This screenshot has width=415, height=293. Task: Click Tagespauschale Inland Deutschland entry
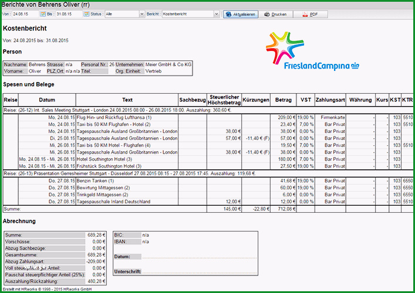pos(113,202)
